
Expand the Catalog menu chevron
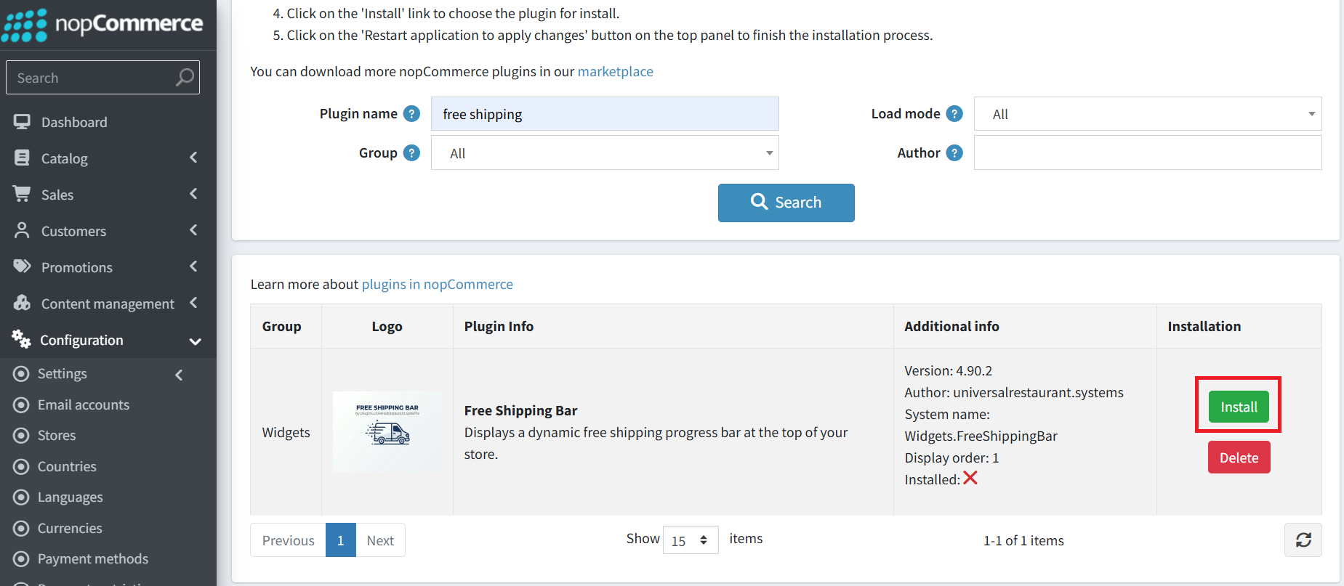pos(193,158)
